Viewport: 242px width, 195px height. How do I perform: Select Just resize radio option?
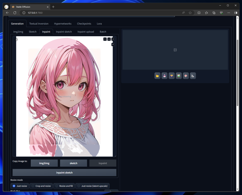(20, 186)
